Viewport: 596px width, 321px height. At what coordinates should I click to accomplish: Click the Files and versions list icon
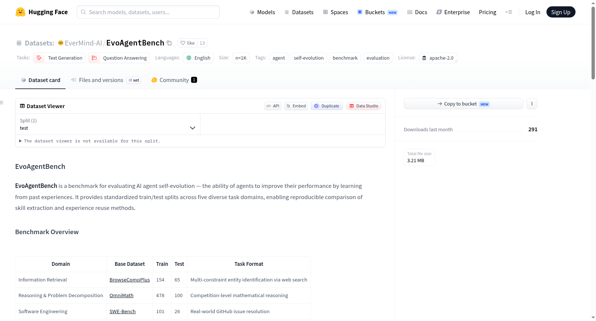pyautogui.click(x=74, y=80)
